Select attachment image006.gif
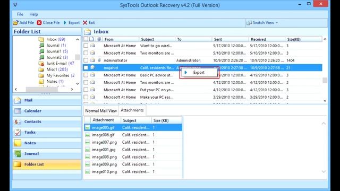 pyautogui.click(x=133, y=135)
